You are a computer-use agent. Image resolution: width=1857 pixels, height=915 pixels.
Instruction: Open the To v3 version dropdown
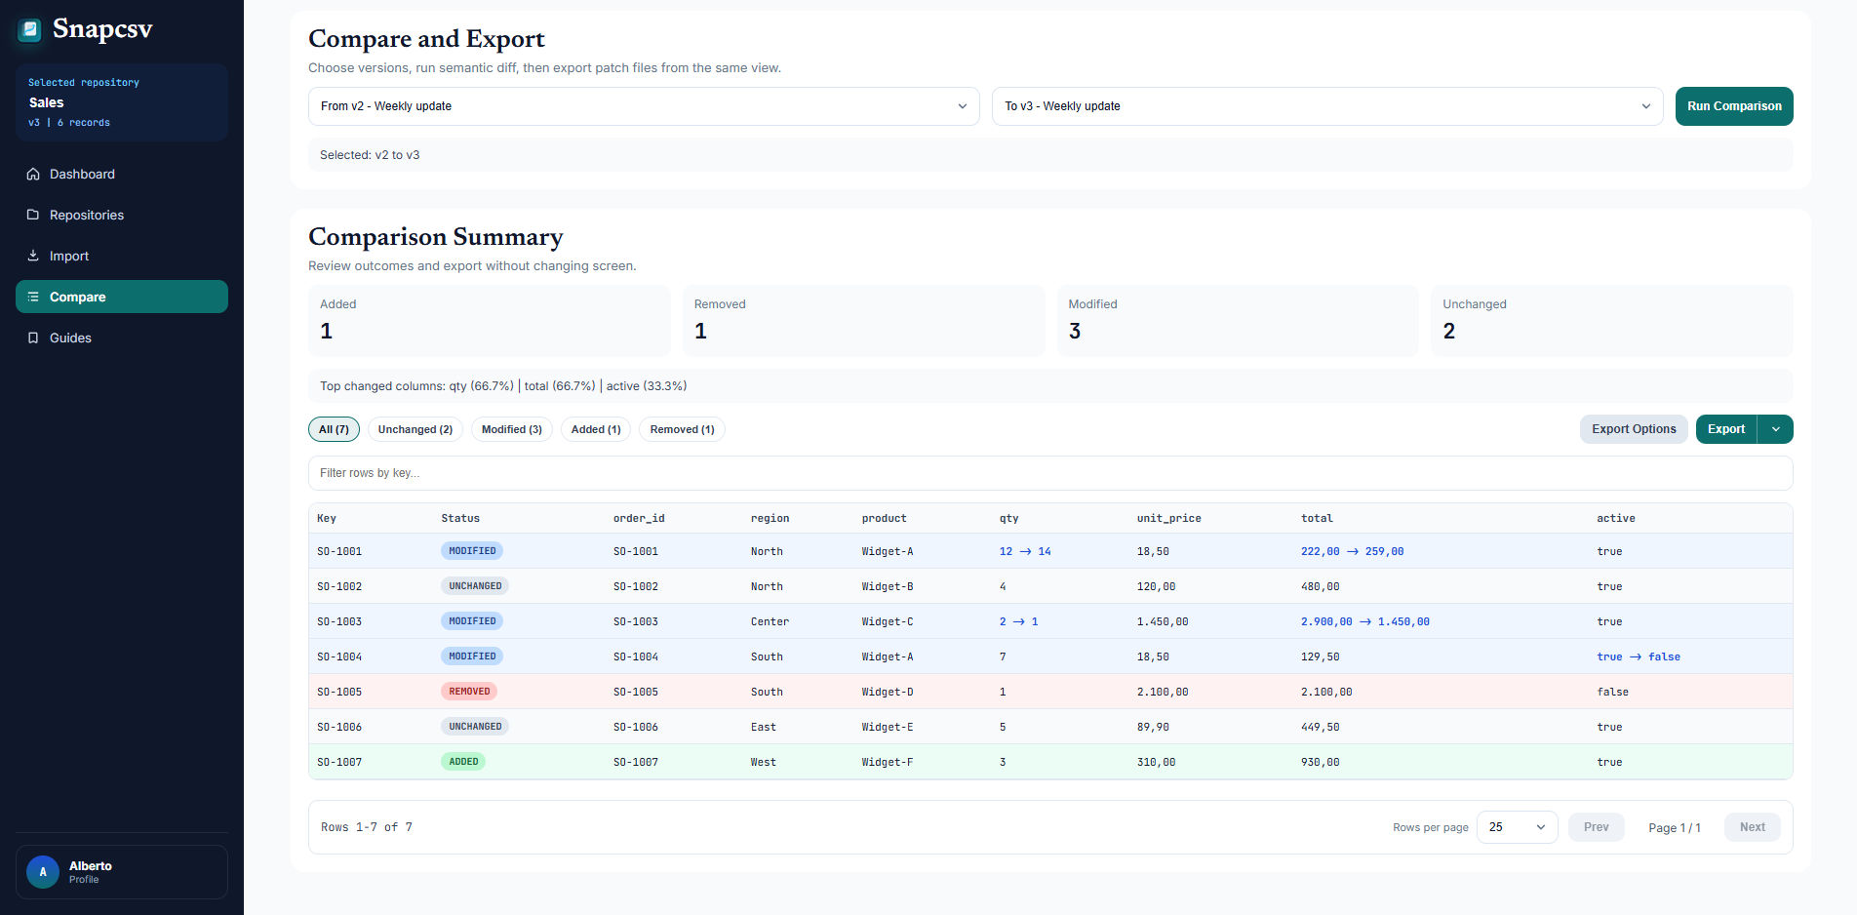pyautogui.click(x=1327, y=106)
